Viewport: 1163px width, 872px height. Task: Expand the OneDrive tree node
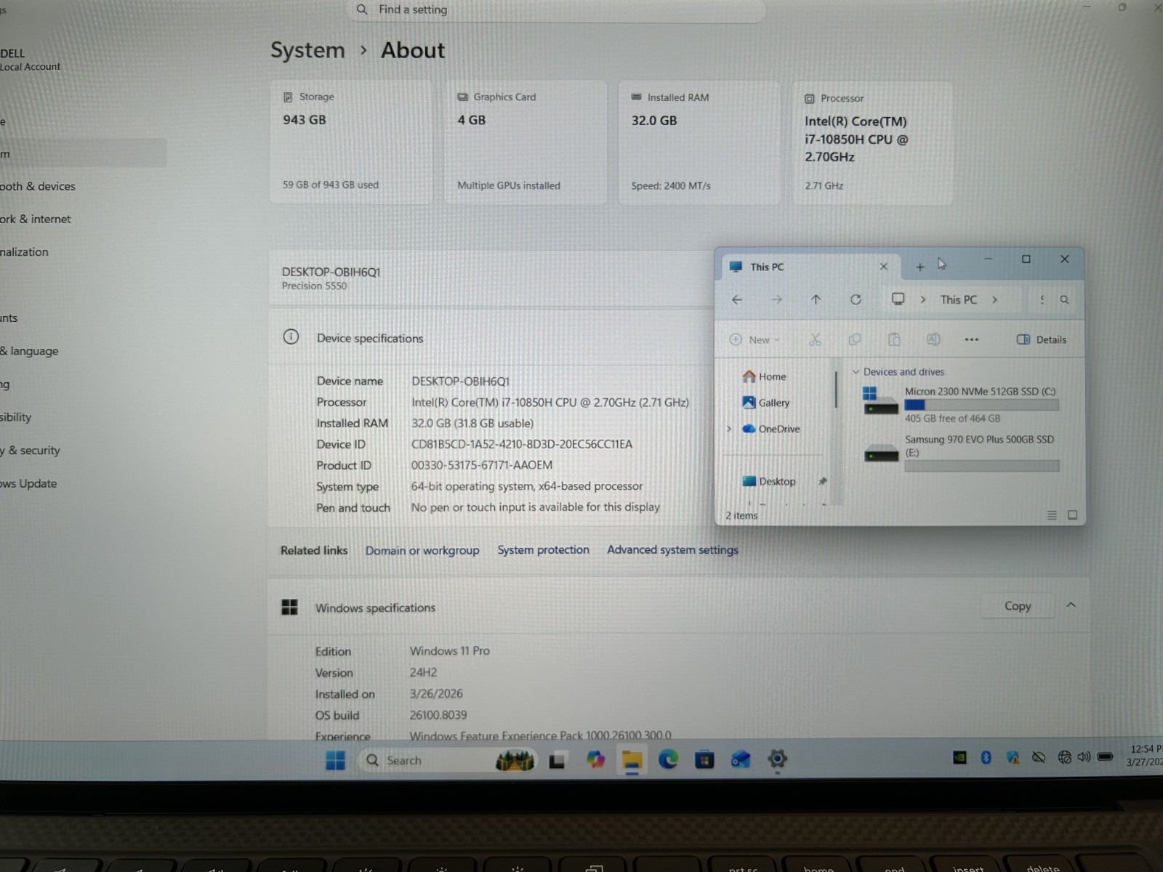(729, 429)
